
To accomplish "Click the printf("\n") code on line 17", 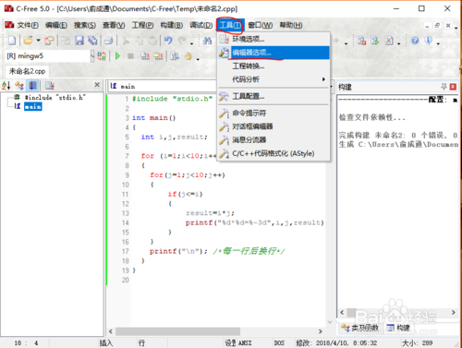I will (x=178, y=251).
